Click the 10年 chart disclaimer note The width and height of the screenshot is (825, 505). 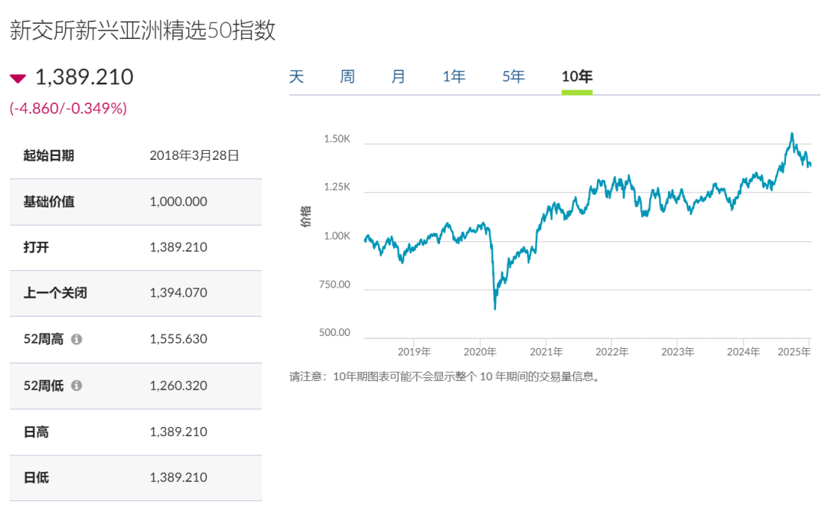(445, 376)
